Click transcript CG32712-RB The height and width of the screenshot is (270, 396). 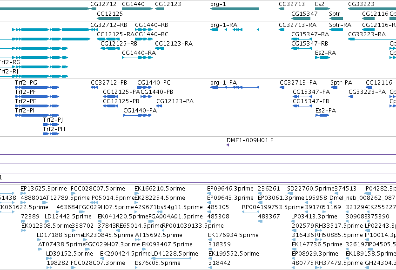coord(108,25)
